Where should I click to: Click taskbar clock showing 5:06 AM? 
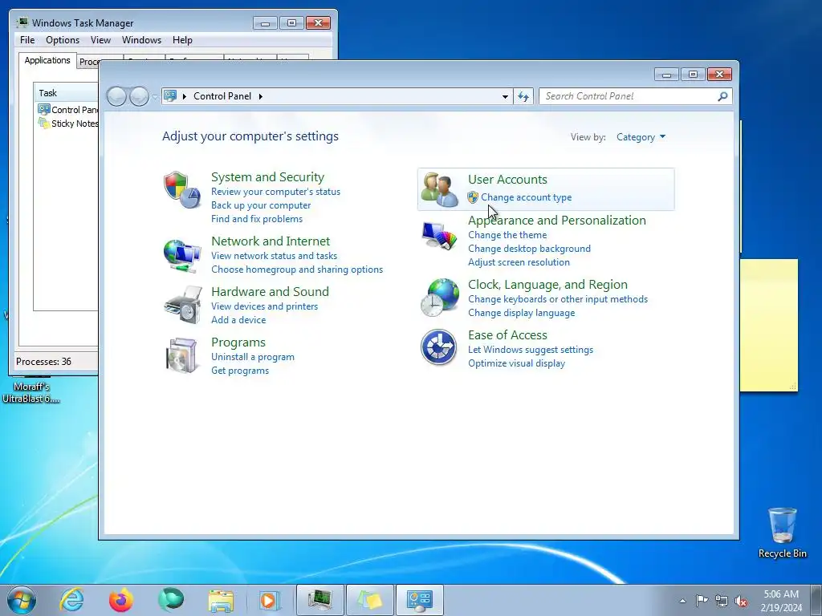pos(780,600)
